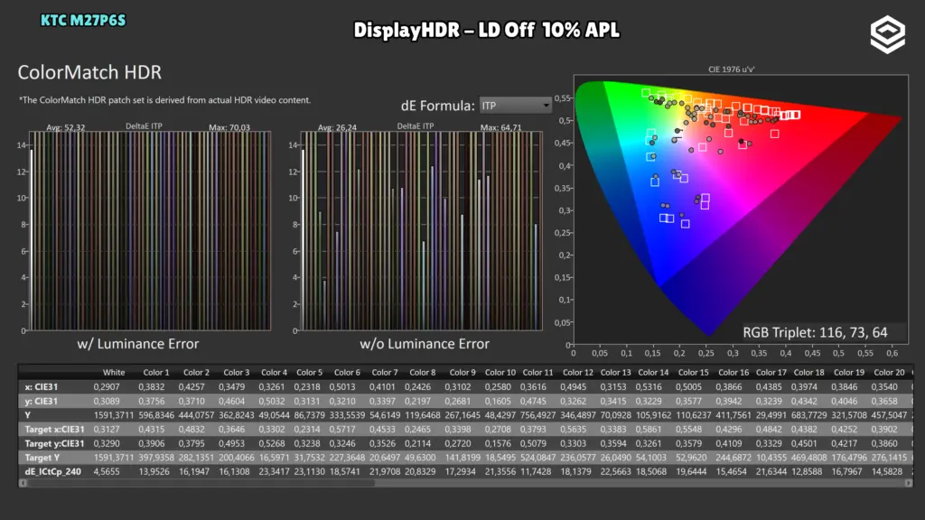Click the KTC M27P6S title text
The image size is (925, 520).
(x=83, y=21)
